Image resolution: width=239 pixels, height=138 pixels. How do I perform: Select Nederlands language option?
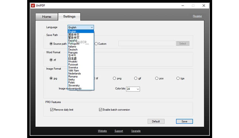81,74
